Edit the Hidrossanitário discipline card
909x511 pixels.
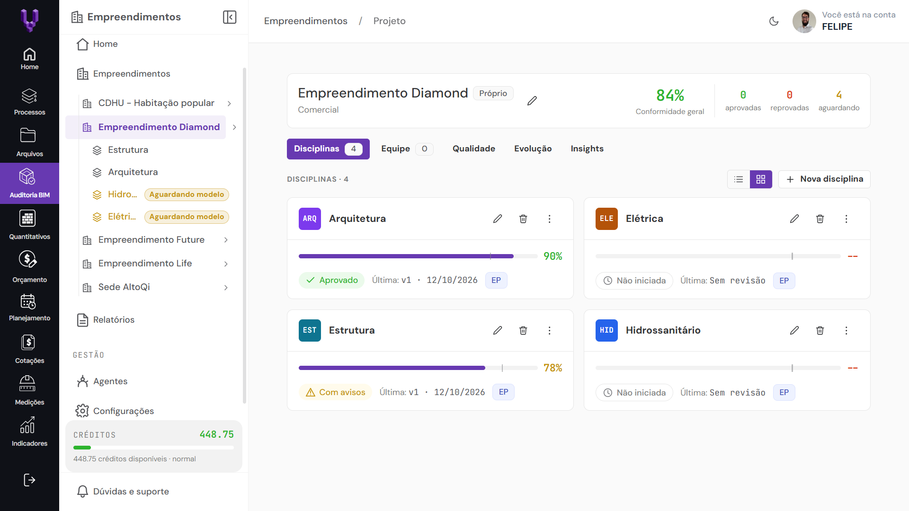(794, 330)
